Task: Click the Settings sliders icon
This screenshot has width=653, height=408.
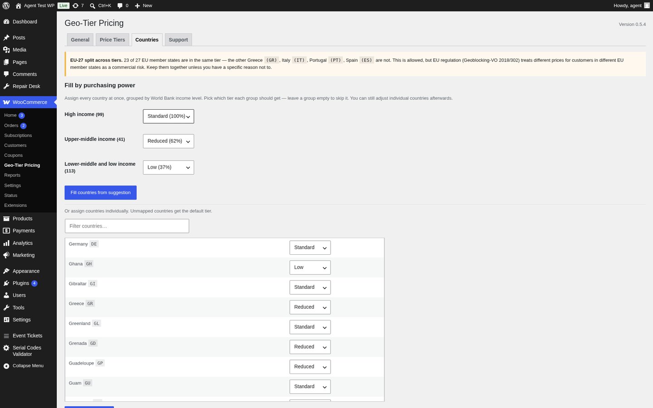Action: point(6,320)
